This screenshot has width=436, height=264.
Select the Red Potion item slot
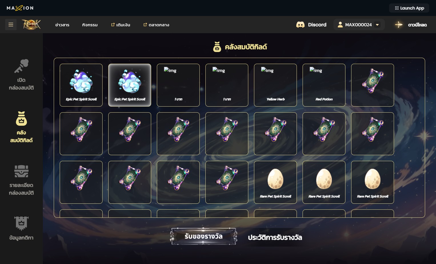pos(324,85)
